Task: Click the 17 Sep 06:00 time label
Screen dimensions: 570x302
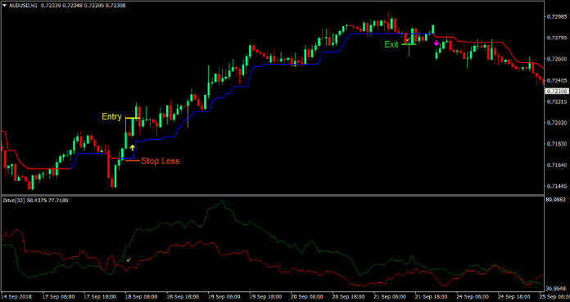Action: pyautogui.click(x=58, y=296)
